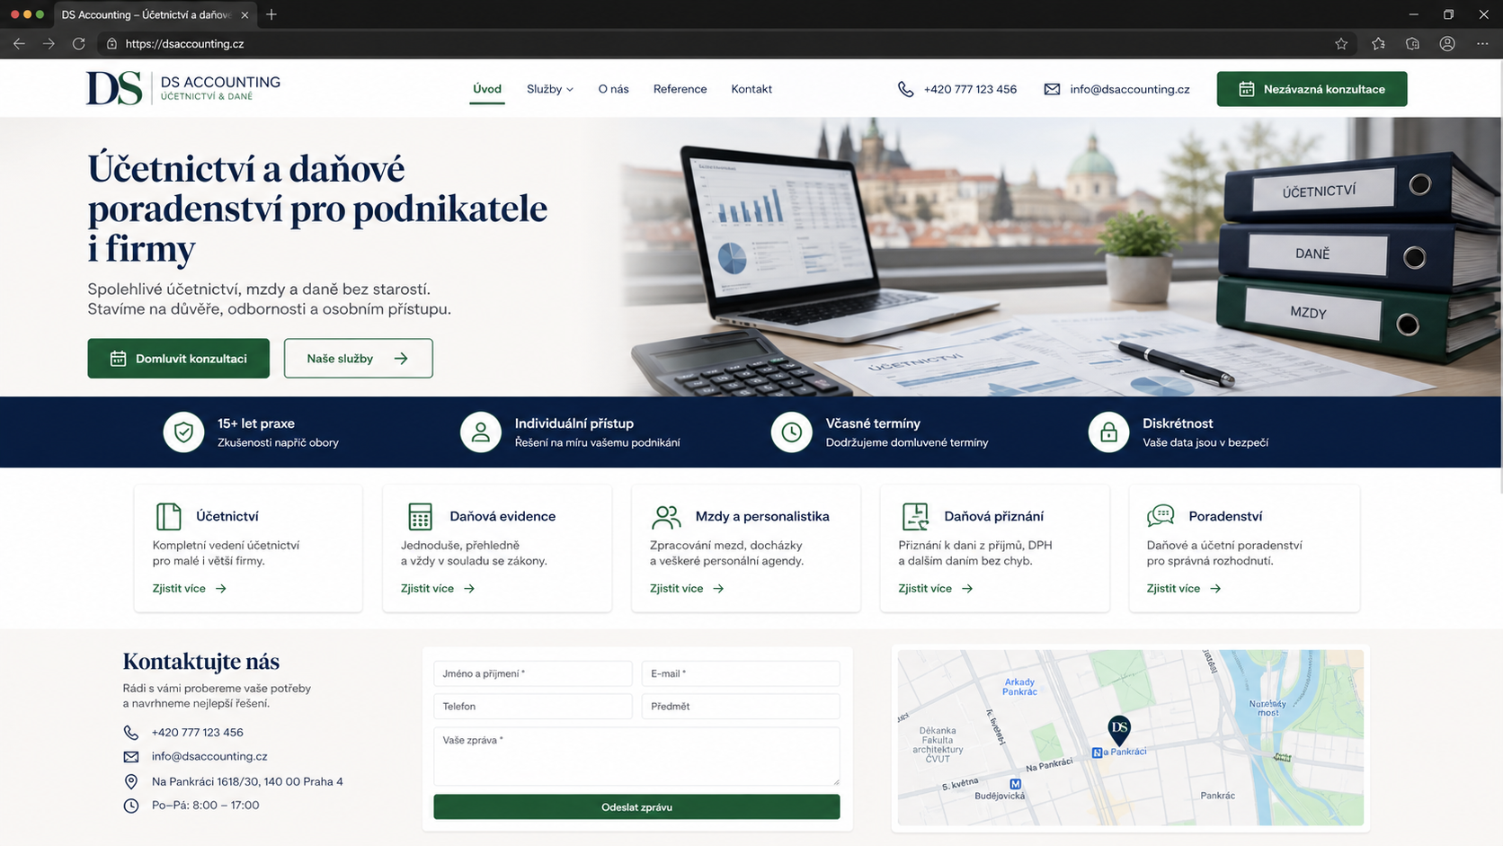This screenshot has height=846, width=1503.
Task: Click the Domluvit konzultaci button
Action: point(178,358)
